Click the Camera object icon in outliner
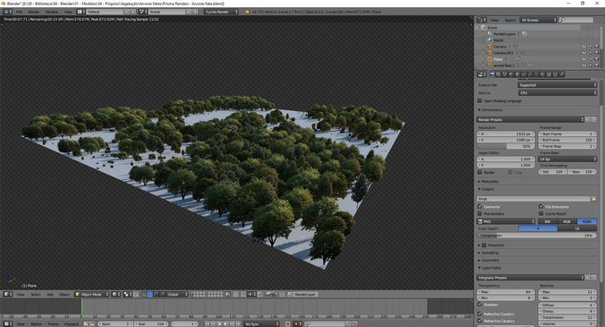Screen dimensions: 605x327 pos(490,47)
